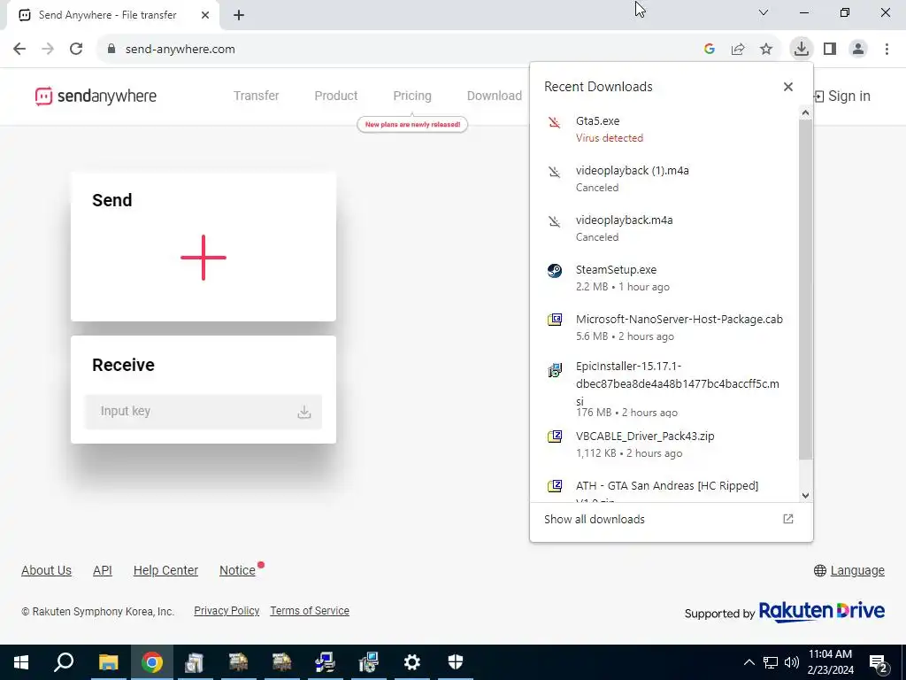Select the Send Anywhere browser tab
The image size is (906, 680).
click(113, 15)
